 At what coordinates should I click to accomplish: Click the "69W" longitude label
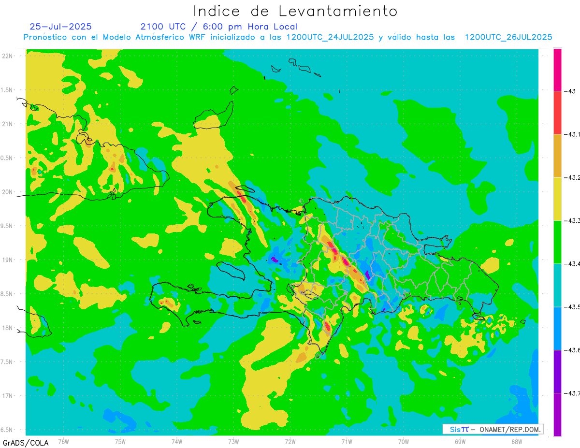460,442
